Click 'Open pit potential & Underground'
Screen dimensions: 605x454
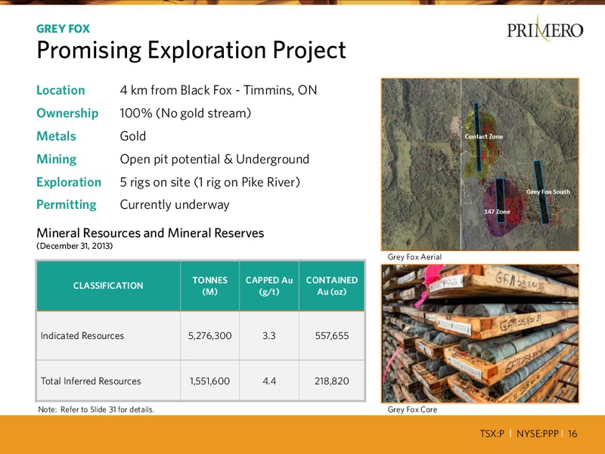pos(215,159)
